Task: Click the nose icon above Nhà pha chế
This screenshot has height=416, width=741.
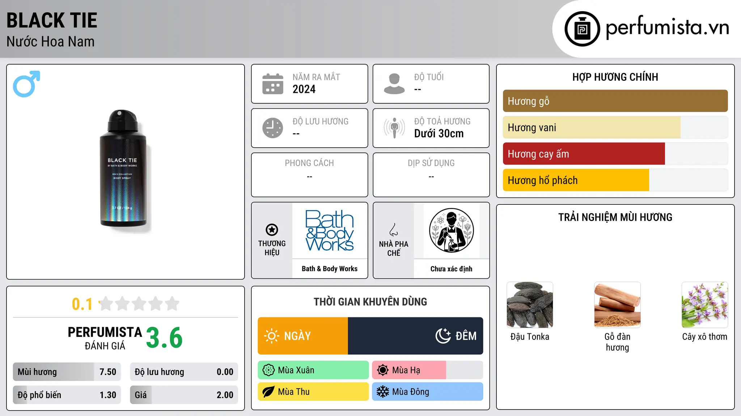Action: click(x=394, y=230)
